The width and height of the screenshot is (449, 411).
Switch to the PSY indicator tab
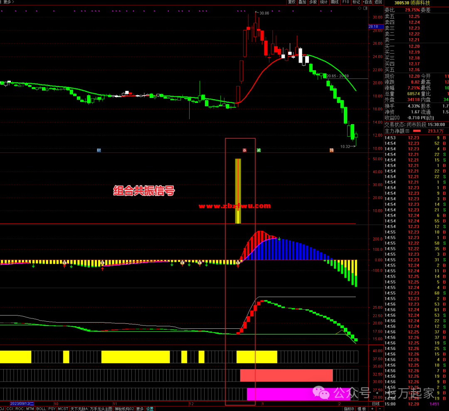coord(52,409)
